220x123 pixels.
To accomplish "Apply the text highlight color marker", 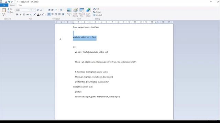I will tap(43, 14).
